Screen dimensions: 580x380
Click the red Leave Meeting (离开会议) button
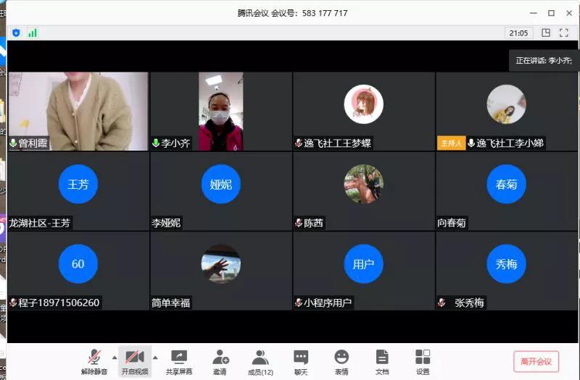coord(536,361)
